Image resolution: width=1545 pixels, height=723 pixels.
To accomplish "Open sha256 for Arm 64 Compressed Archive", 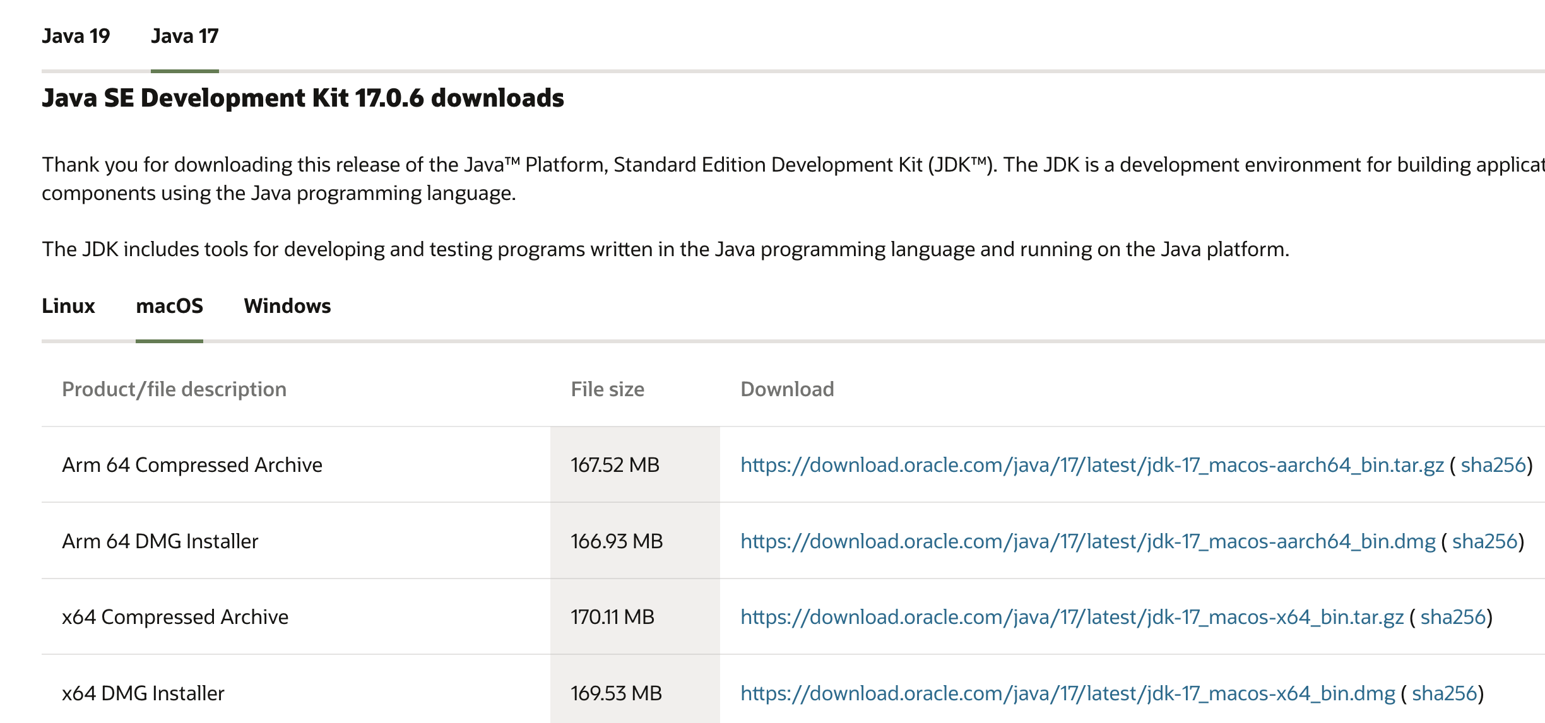I will pyautogui.click(x=1493, y=465).
